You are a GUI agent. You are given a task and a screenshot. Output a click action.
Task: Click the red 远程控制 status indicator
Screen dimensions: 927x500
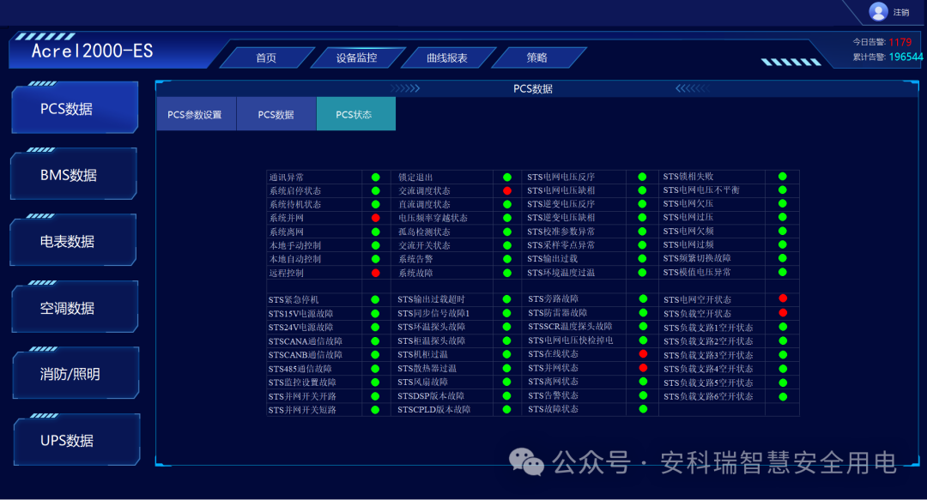pos(375,273)
